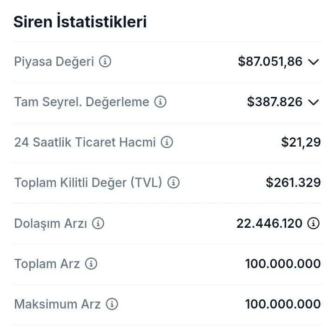Open info icon next to Dolaşım Arzı label
This screenshot has height=328, width=335.
(98, 223)
